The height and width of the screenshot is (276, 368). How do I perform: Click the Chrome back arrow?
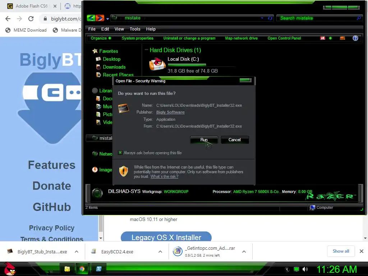coord(8,19)
